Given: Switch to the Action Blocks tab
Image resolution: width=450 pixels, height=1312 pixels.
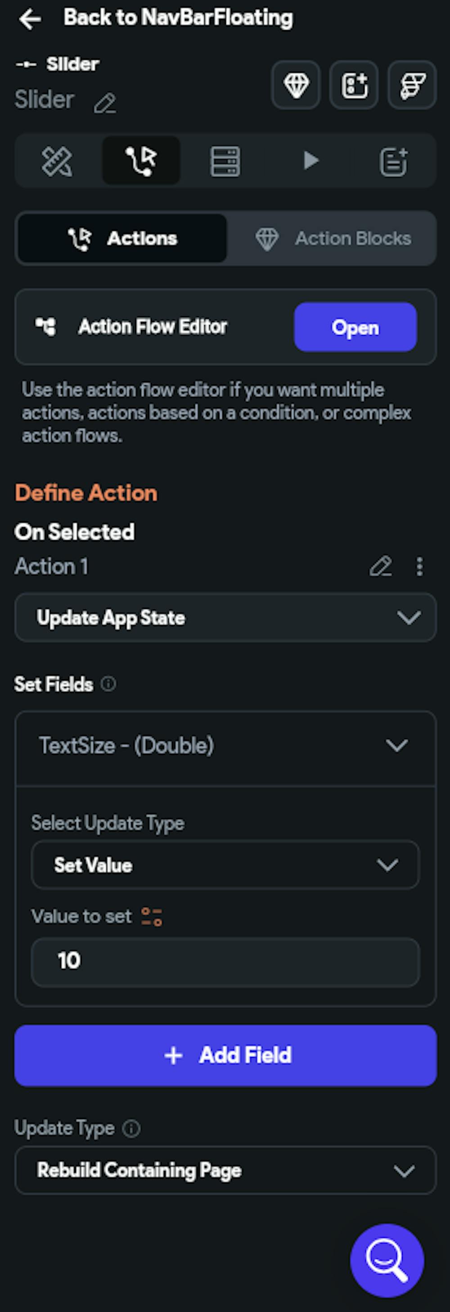Looking at the screenshot, I should (x=333, y=238).
